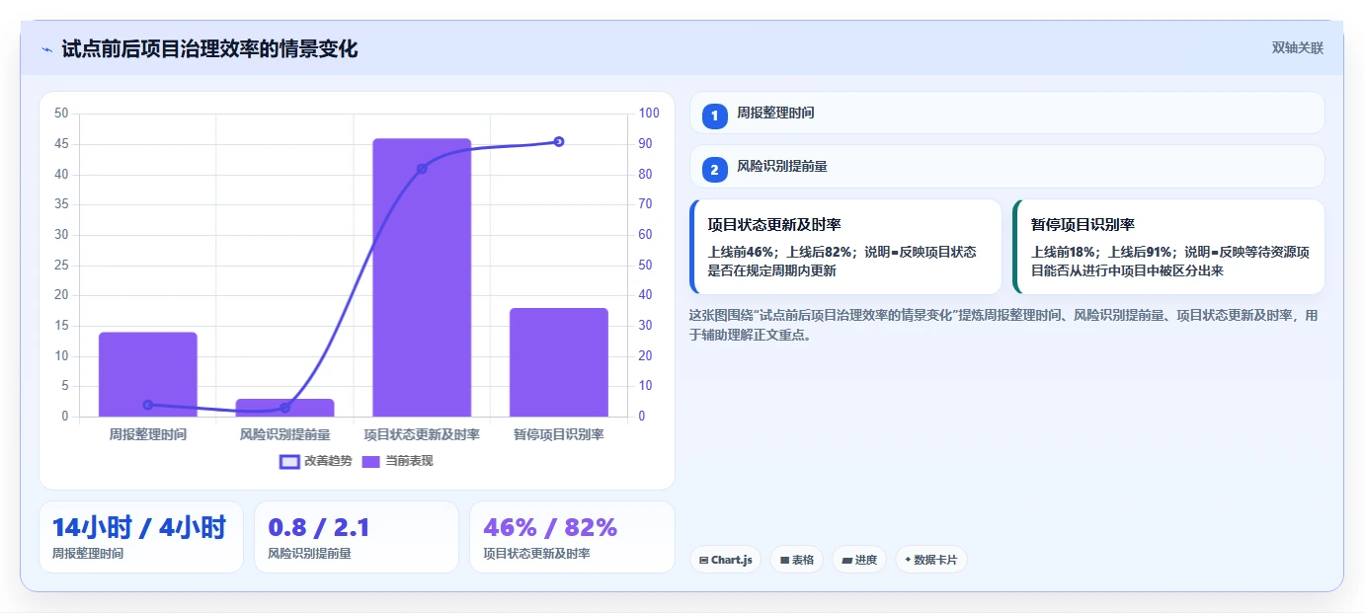
Task: Click the 项目状态更新及时率 bar in chart
Action: pyautogui.click(x=422, y=277)
